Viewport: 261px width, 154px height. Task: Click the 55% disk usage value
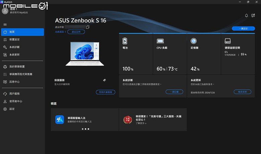tap(244, 54)
